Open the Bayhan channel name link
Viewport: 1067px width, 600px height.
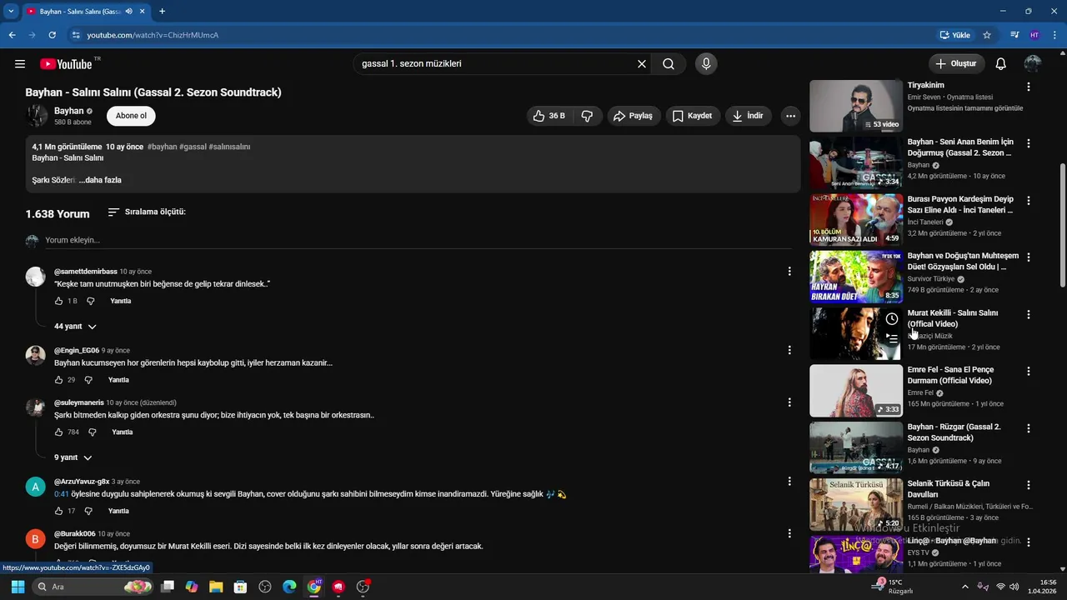68,111
